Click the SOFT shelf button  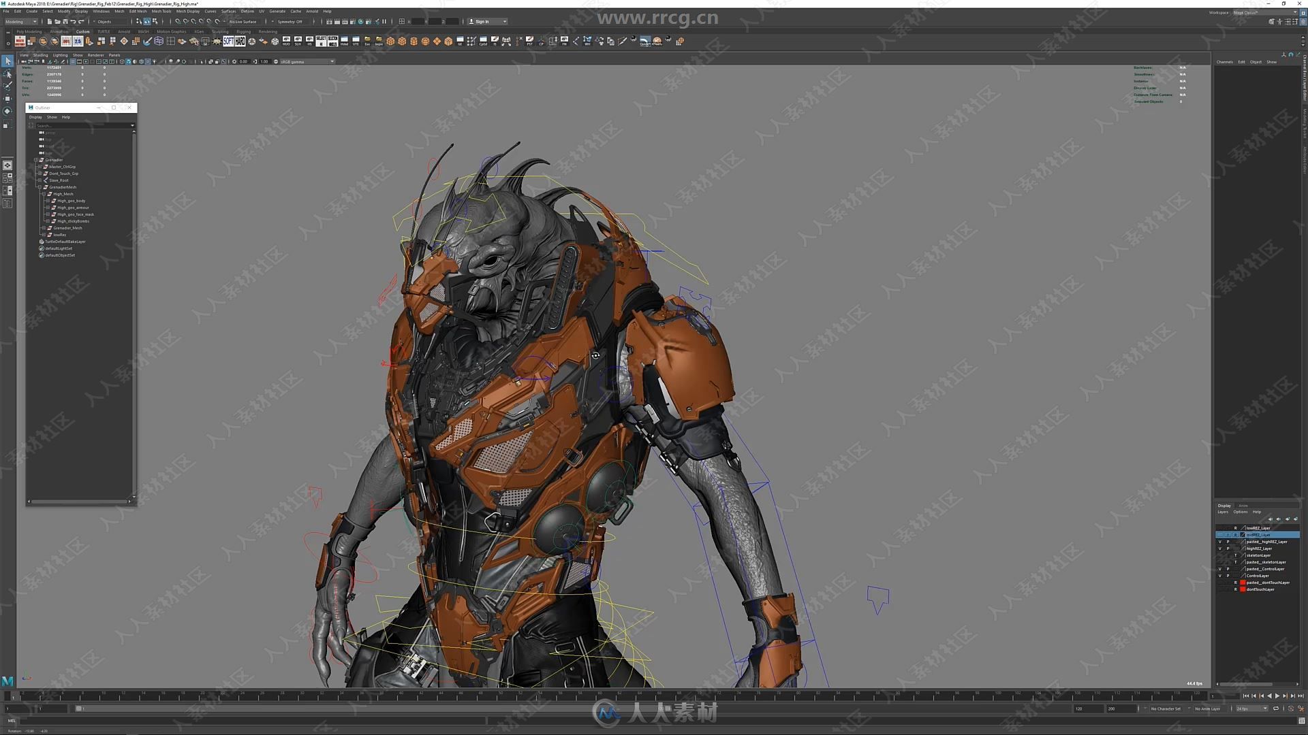[228, 42]
